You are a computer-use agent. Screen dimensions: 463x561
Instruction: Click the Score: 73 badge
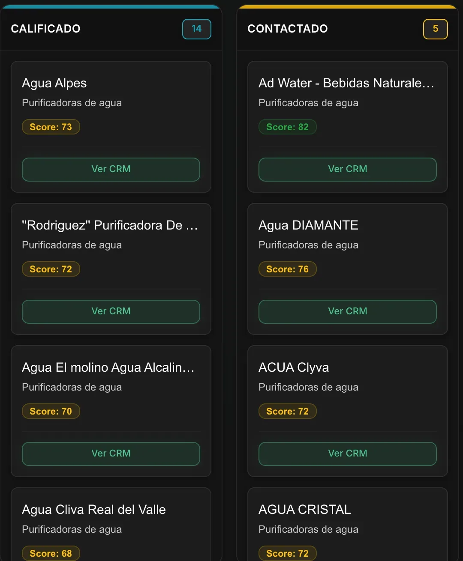51,127
